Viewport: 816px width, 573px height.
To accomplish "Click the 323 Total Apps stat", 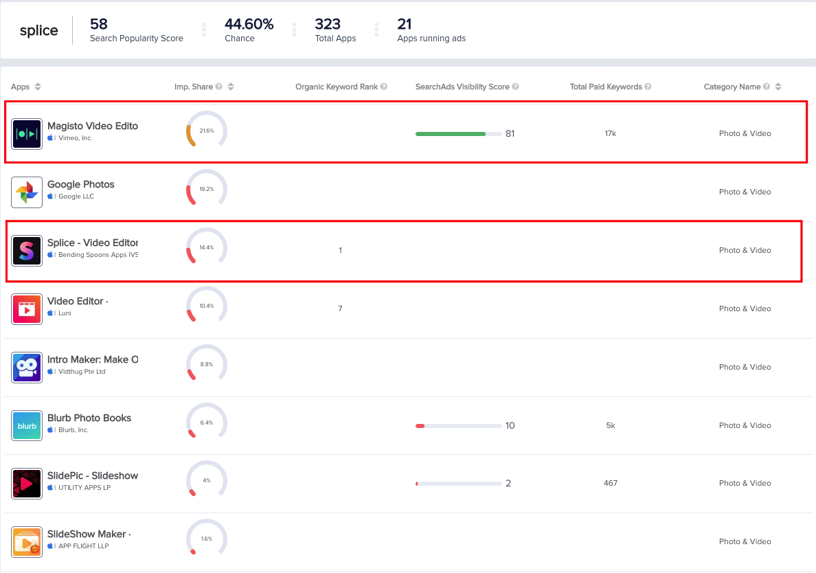I will click(x=335, y=30).
